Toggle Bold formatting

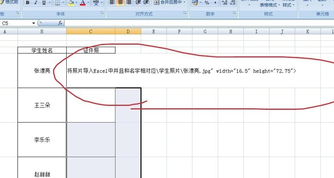(28, 3)
